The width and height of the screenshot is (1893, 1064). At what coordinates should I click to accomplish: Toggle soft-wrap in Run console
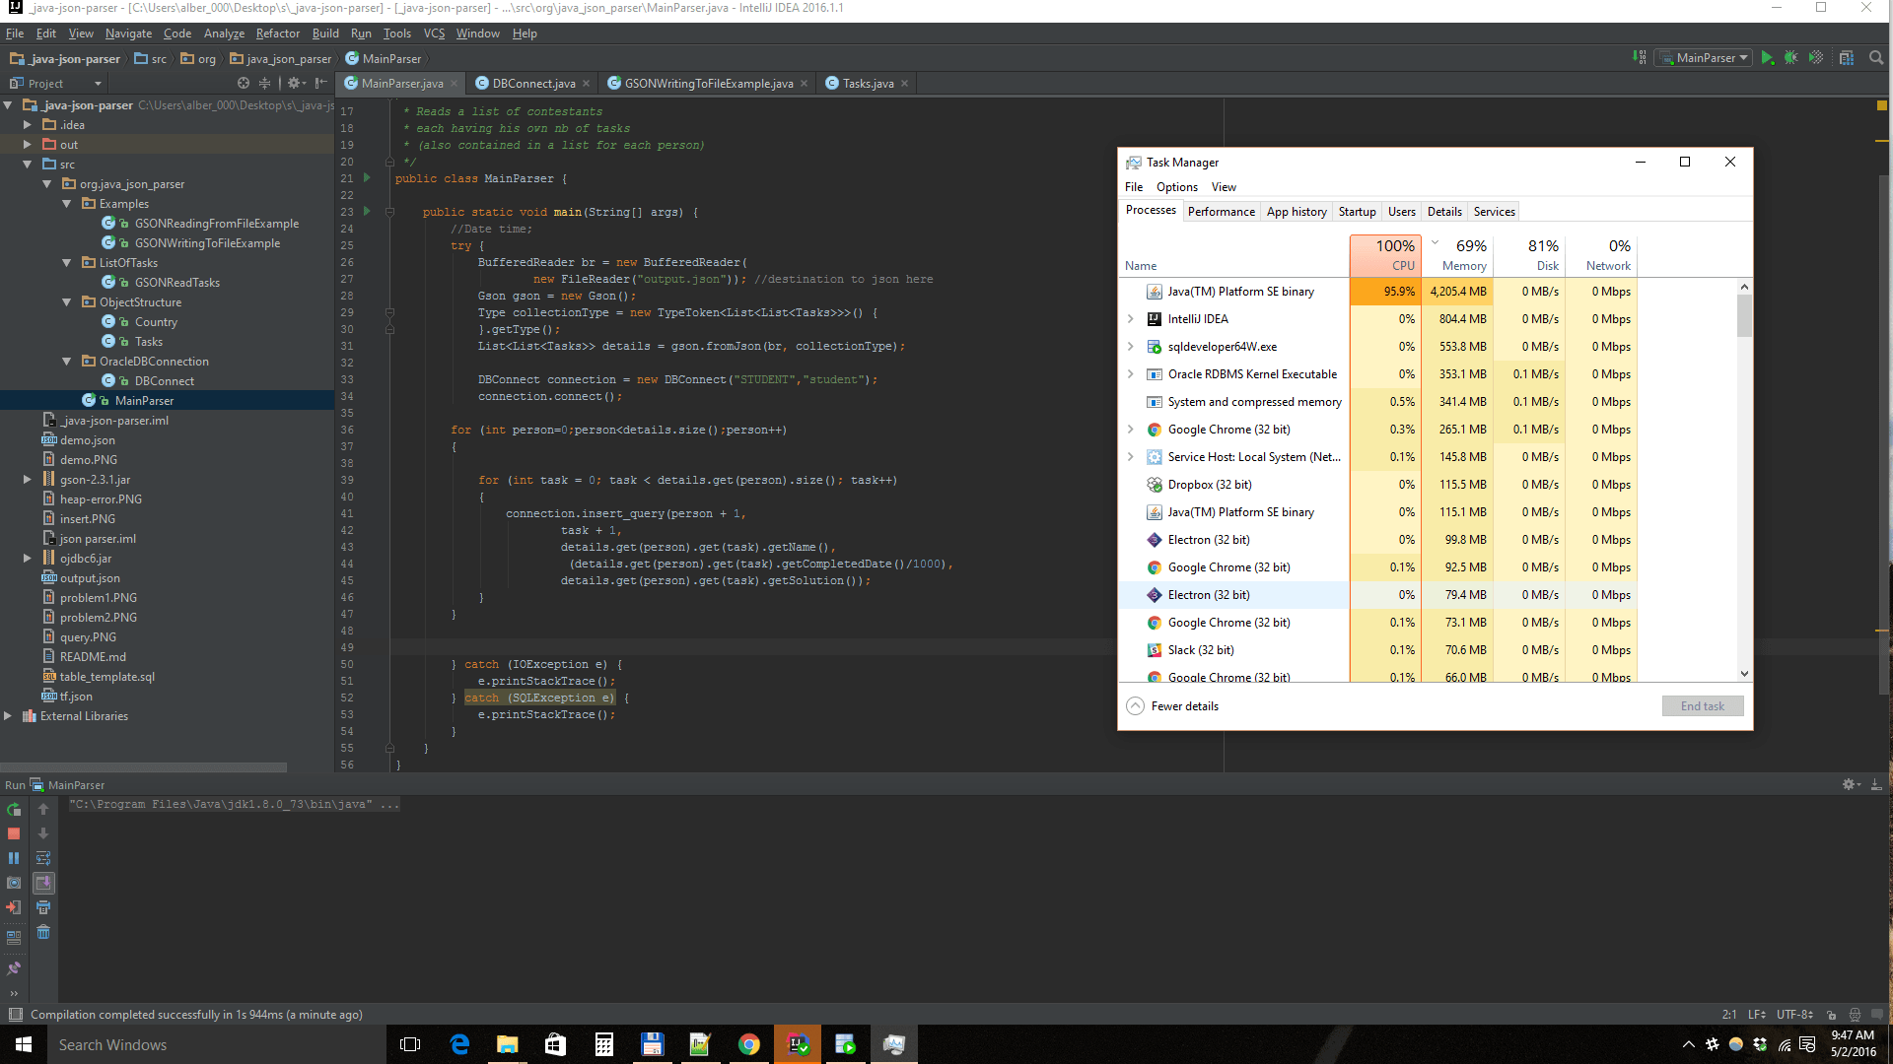tap(43, 858)
